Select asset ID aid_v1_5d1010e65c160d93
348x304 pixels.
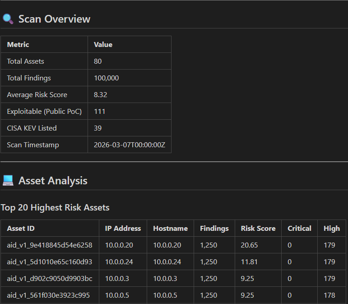[x=50, y=262]
